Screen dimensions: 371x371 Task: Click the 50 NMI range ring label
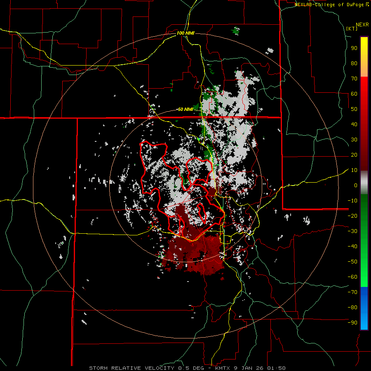[x=185, y=109]
